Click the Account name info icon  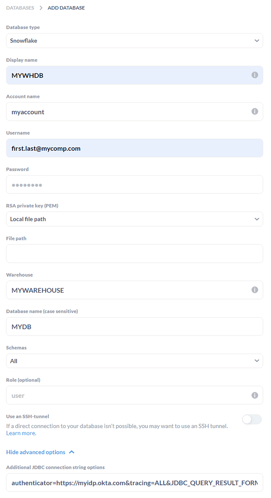(254, 111)
